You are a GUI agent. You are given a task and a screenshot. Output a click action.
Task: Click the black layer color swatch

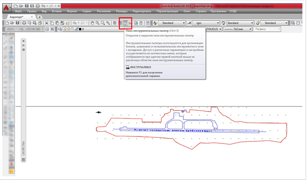coord(80,29)
